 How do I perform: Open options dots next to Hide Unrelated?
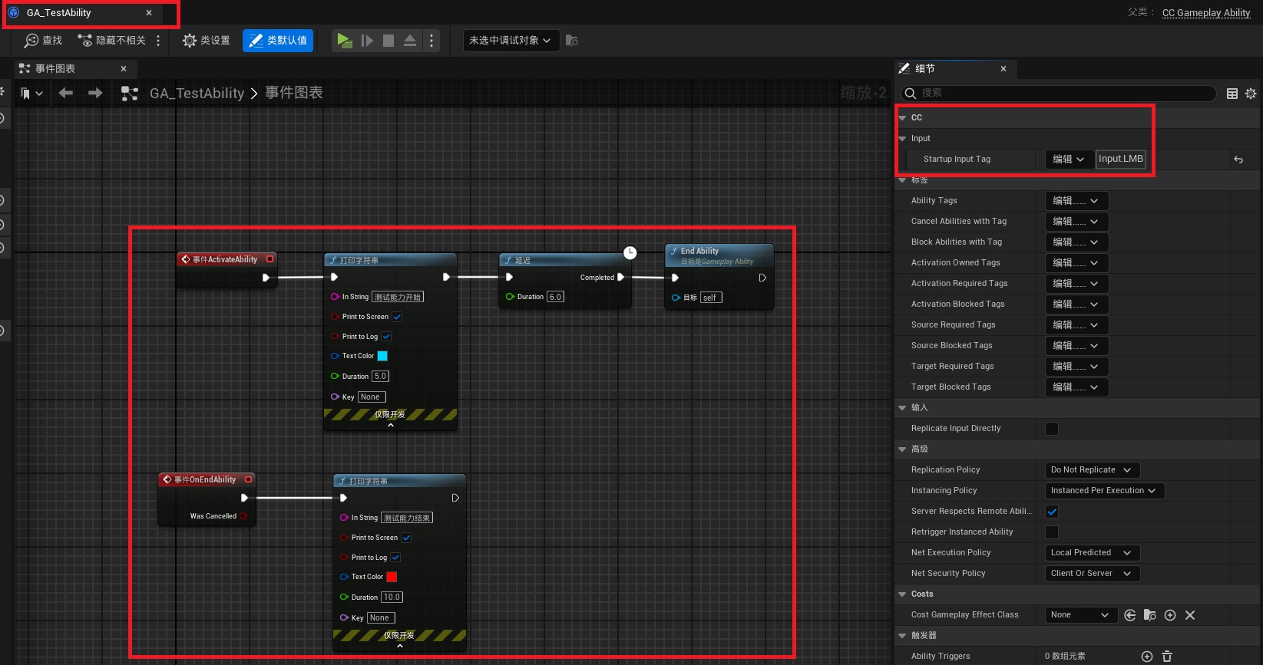[x=158, y=41]
